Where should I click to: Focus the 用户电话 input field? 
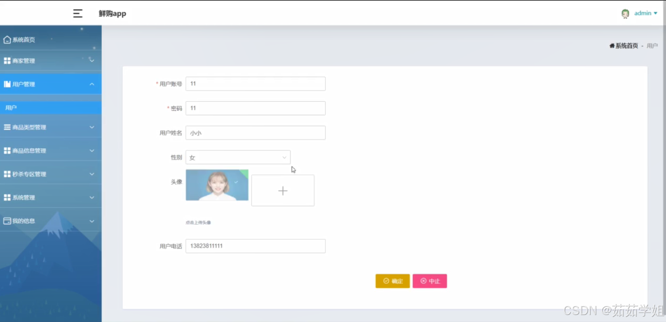point(256,246)
